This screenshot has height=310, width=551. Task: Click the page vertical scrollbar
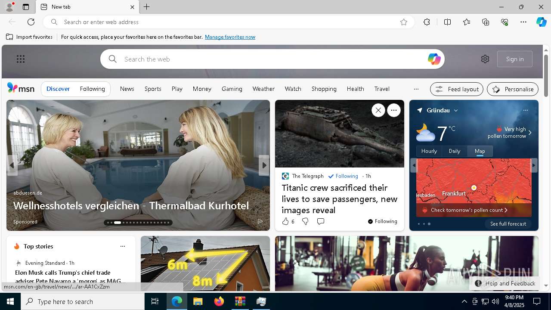coord(546,75)
